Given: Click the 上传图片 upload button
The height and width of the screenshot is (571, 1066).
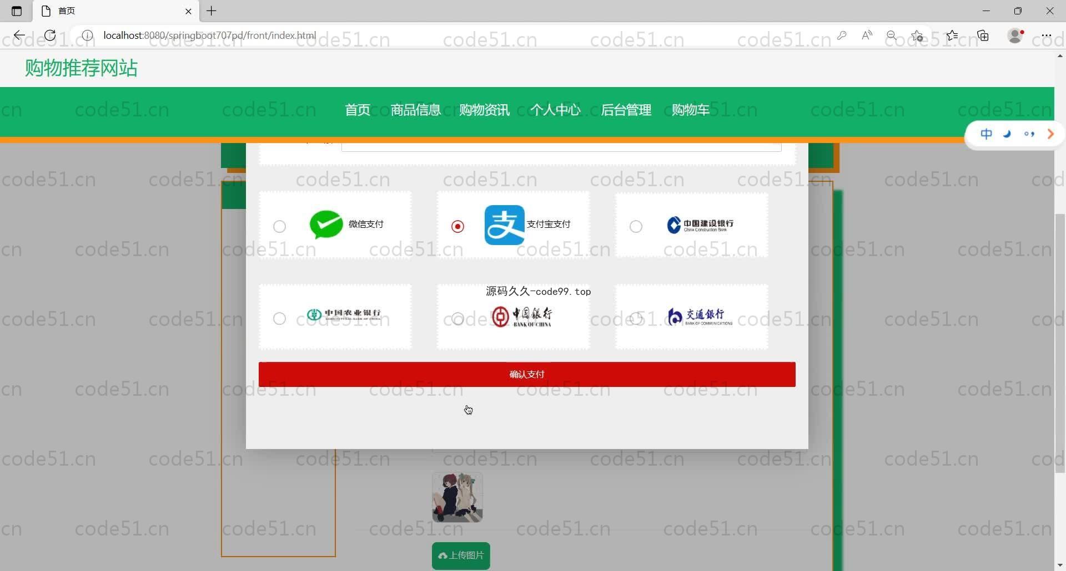Looking at the screenshot, I should (461, 555).
